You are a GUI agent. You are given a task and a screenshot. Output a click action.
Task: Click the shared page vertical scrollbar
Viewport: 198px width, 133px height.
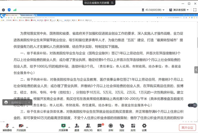pyautogui.click(x=197, y=43)
